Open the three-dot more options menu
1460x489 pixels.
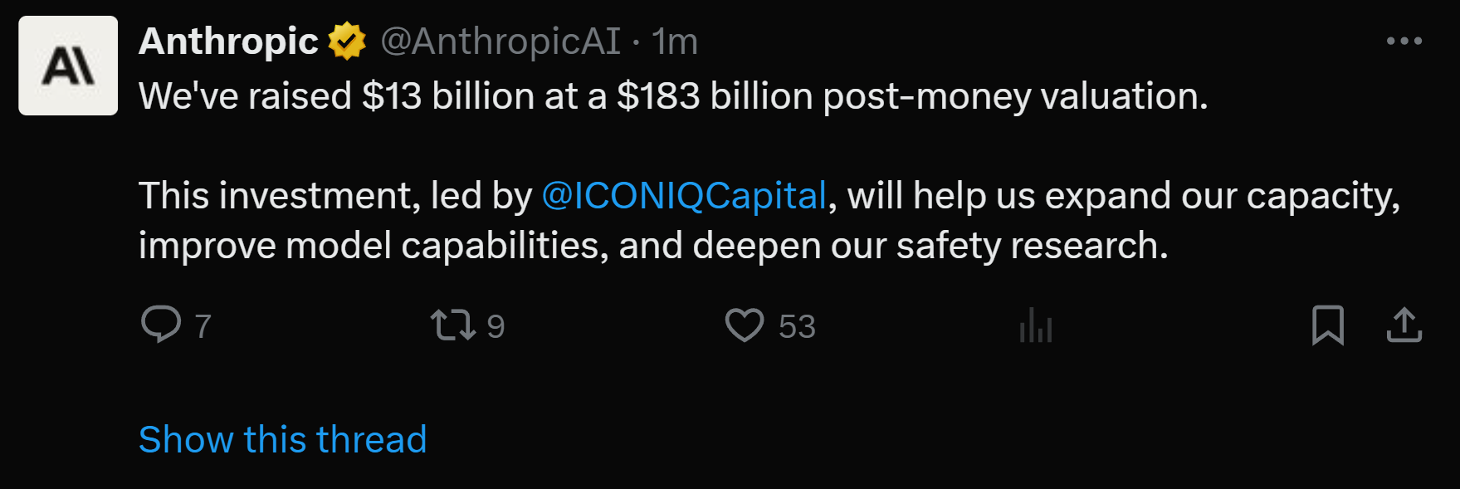(x=1404, y=41)
